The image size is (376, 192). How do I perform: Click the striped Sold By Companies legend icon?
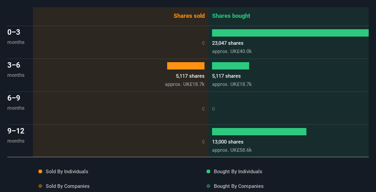click(40, 186)
